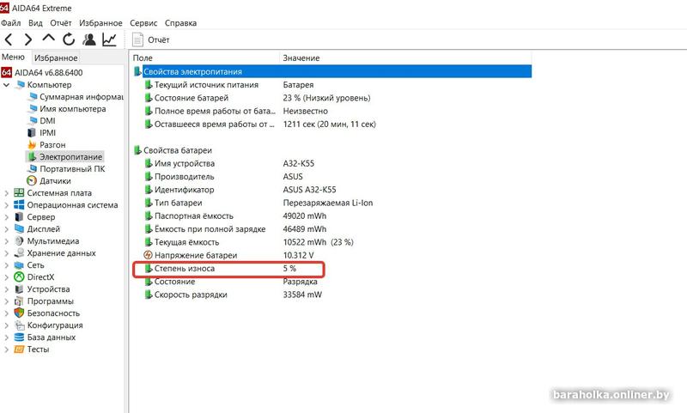Click the Датчики gauge icon
The image size is (687, 413).
(x=32, y=180)
